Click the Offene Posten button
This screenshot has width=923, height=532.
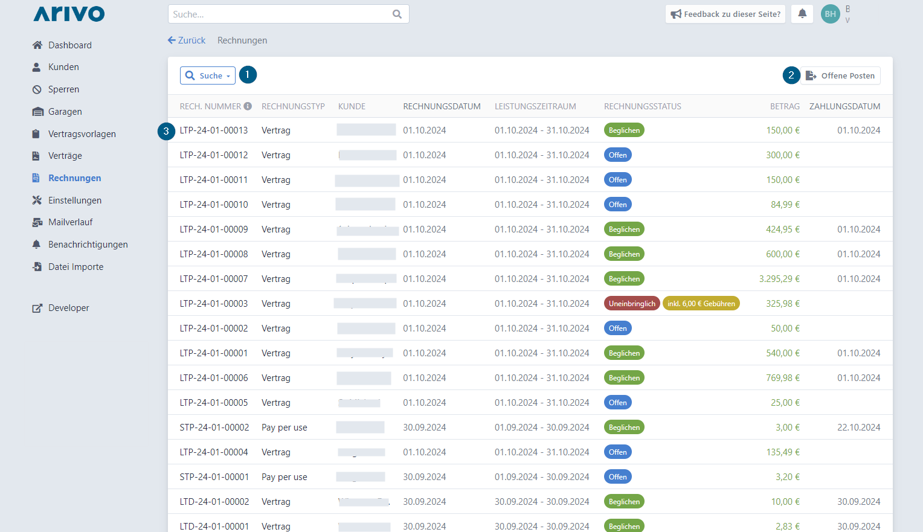[x=841, y=75]
